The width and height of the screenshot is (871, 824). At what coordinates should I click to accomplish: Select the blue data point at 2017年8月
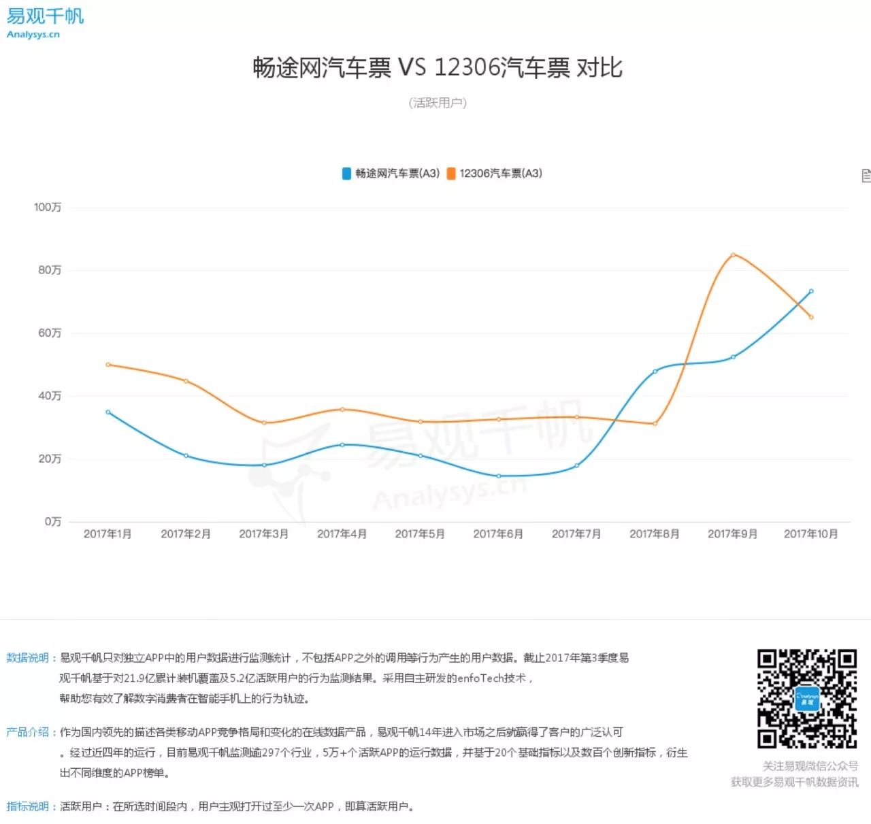point(655,372)
